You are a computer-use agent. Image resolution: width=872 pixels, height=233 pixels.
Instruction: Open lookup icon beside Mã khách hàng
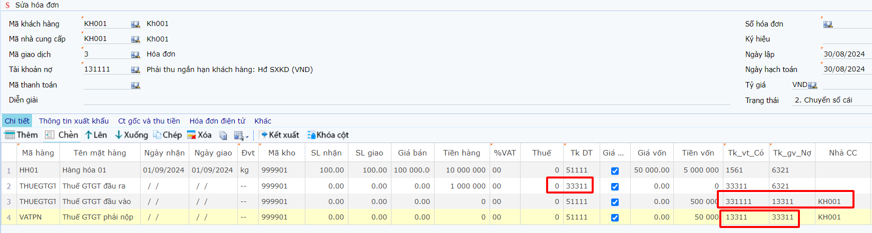[135, 24]
